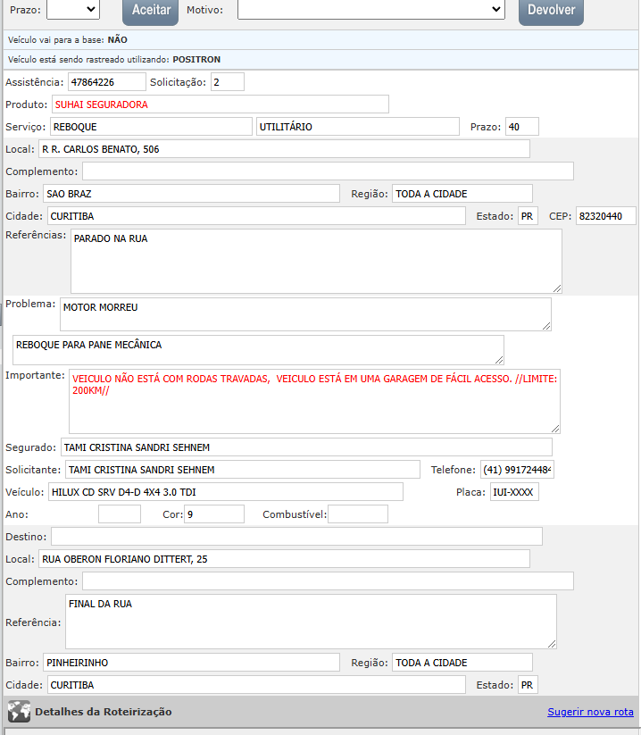Click the Local field RUA OBERON FLORIANO DITTERT
Viewport: 641px width, 735px height.
(x=285, y=559)
